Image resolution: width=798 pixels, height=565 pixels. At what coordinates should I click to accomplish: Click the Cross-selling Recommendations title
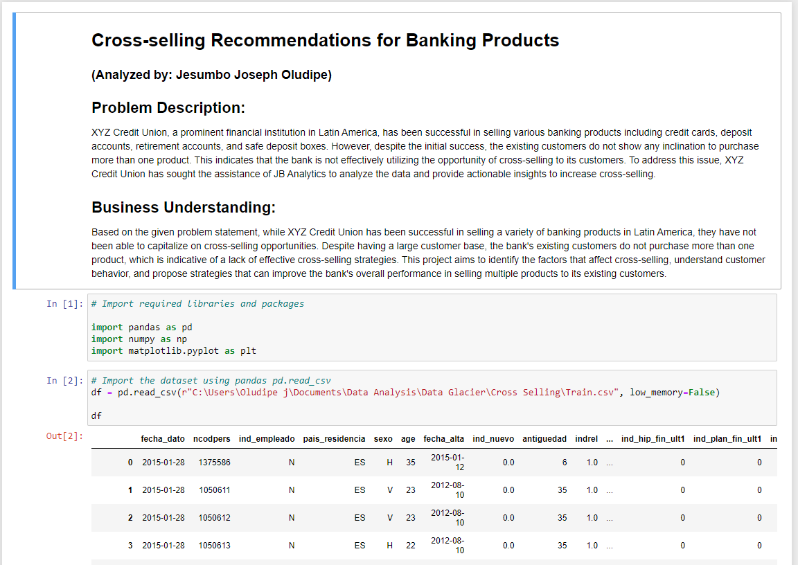point(325,40)
